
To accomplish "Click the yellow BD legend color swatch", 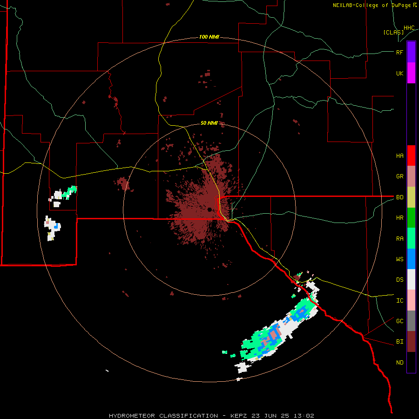I will [411, 197].
